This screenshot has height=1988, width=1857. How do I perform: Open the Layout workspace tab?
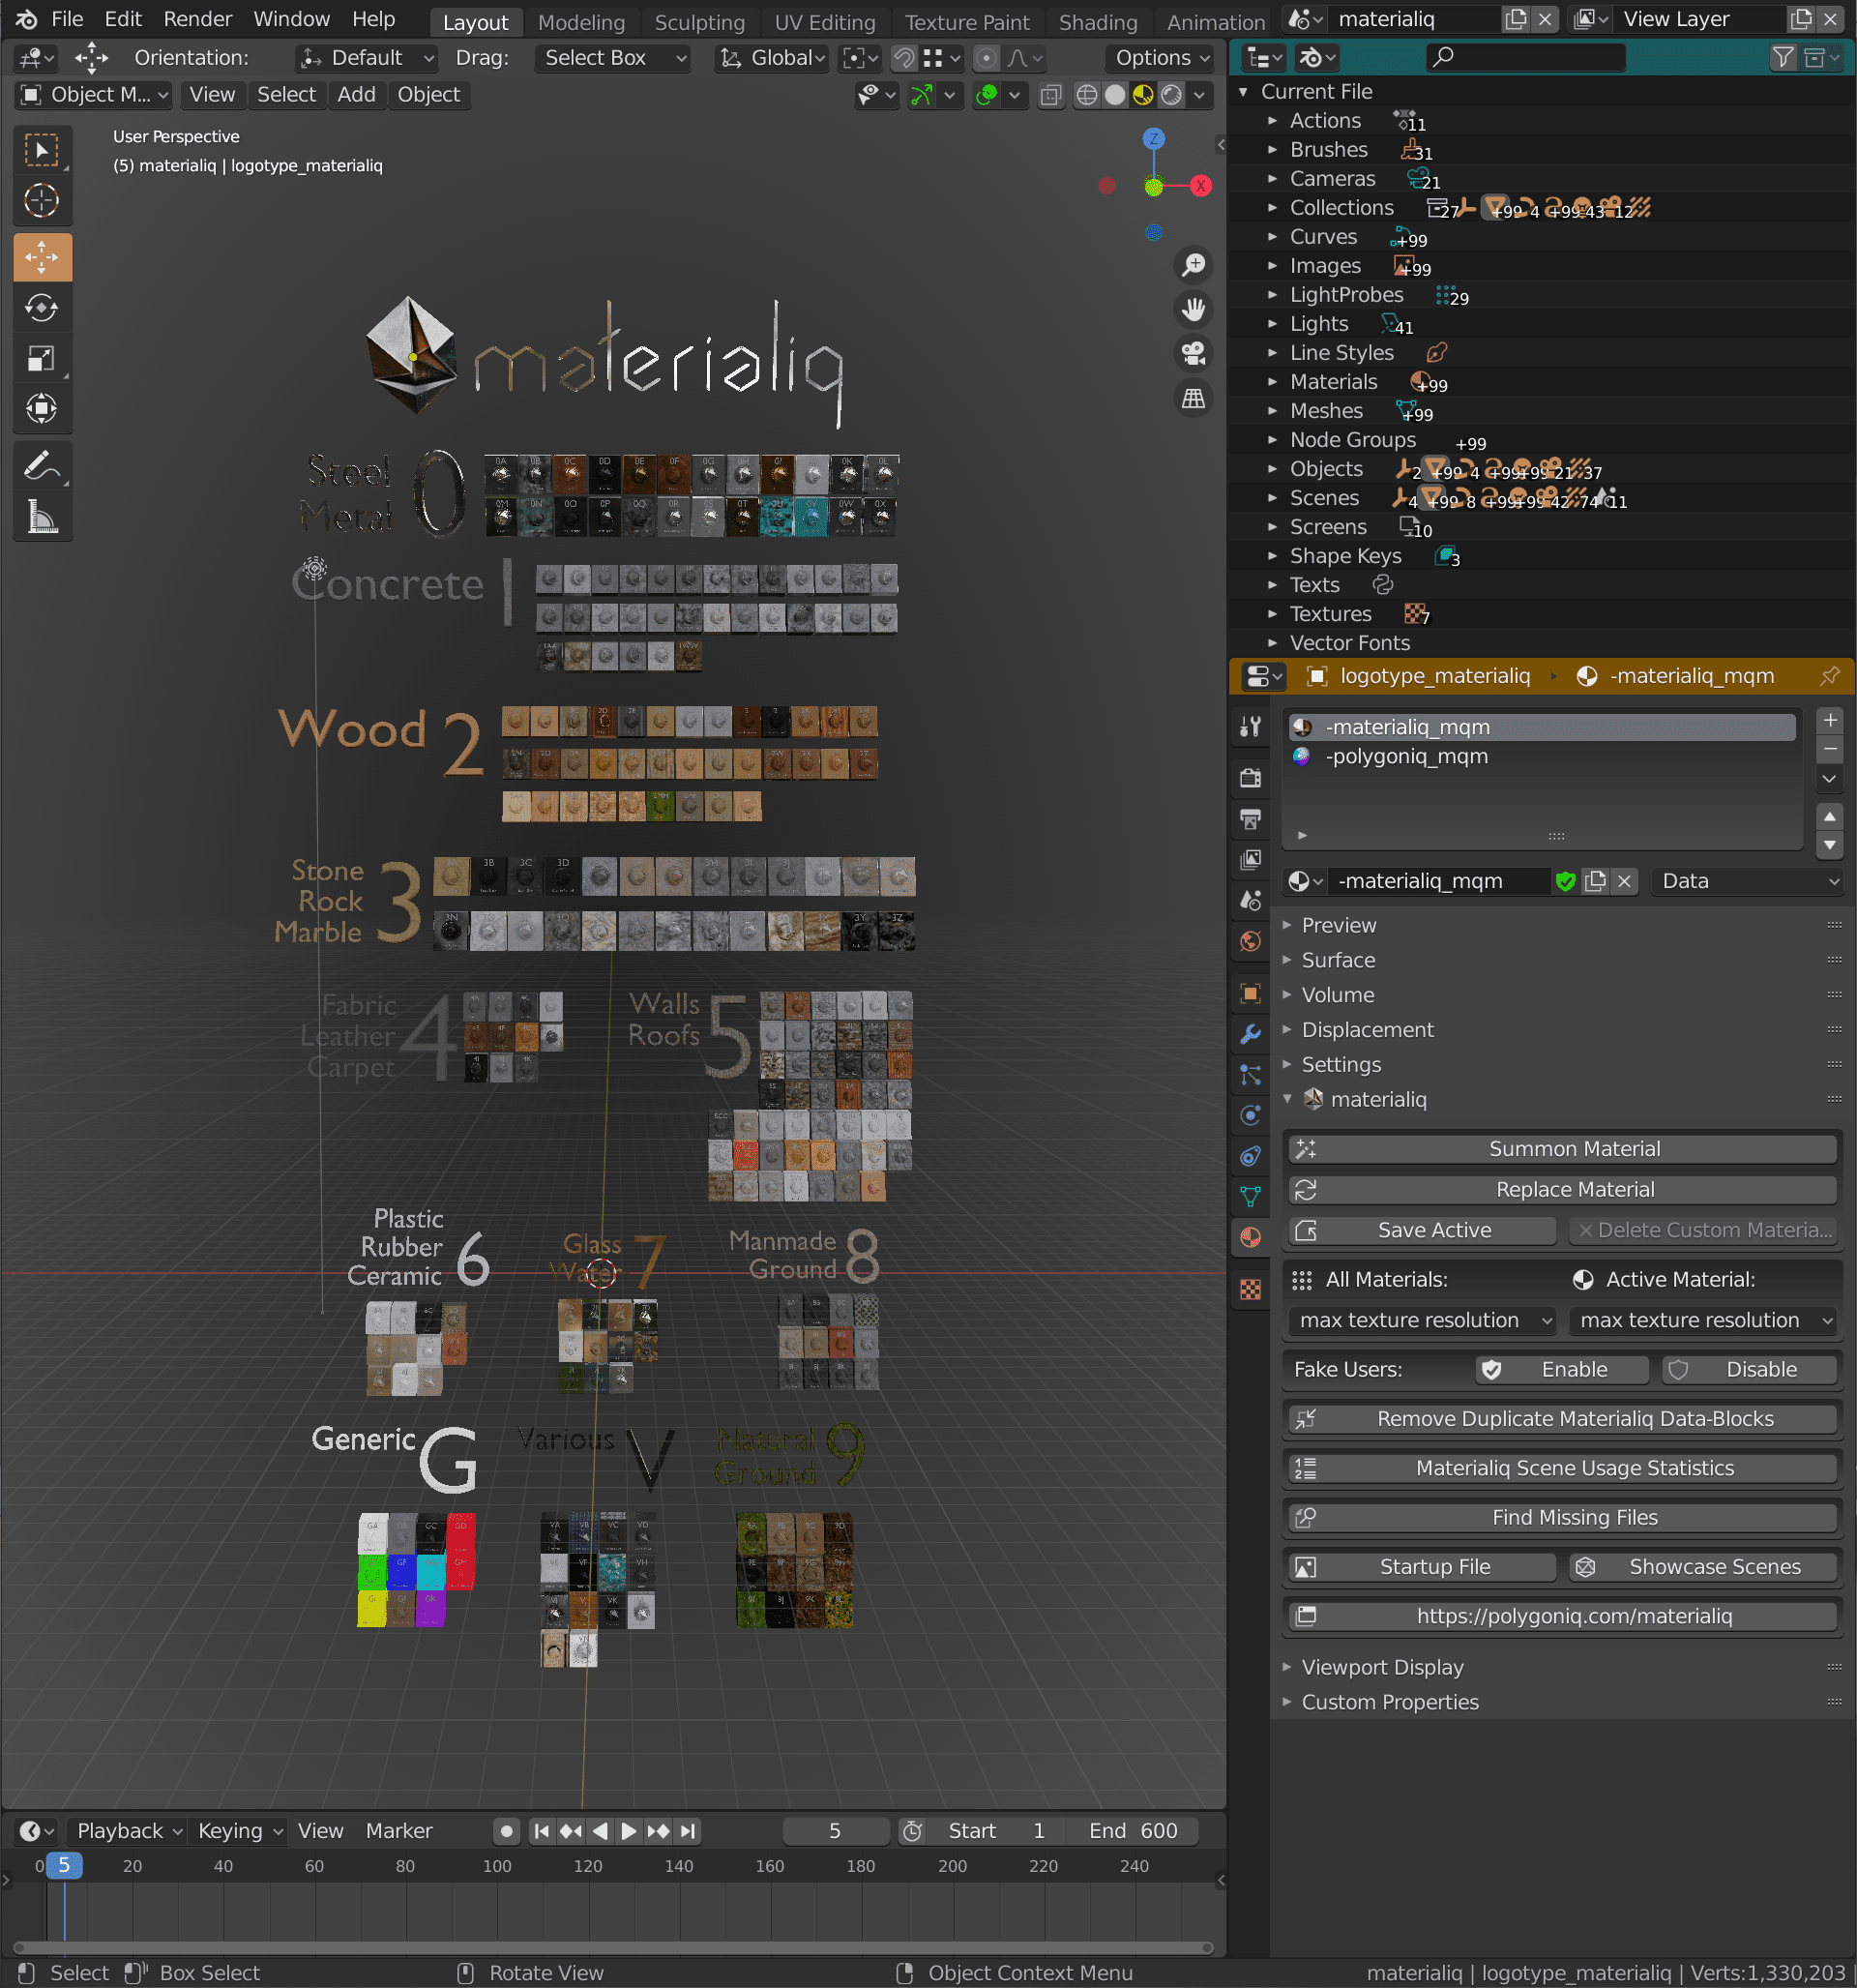475,19
